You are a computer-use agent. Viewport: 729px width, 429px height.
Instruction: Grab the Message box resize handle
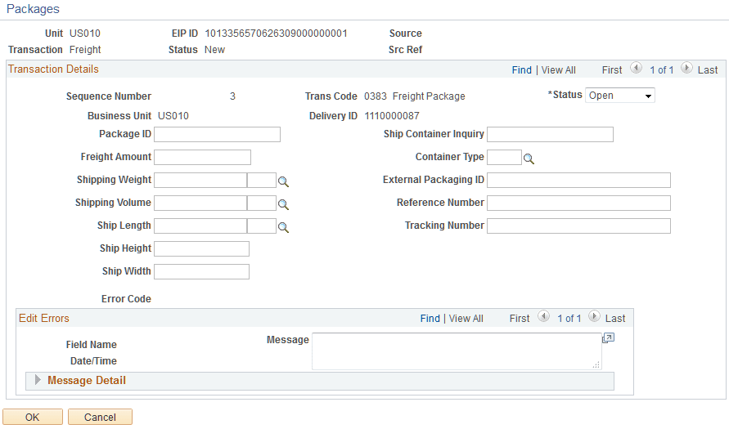(596, 365)
